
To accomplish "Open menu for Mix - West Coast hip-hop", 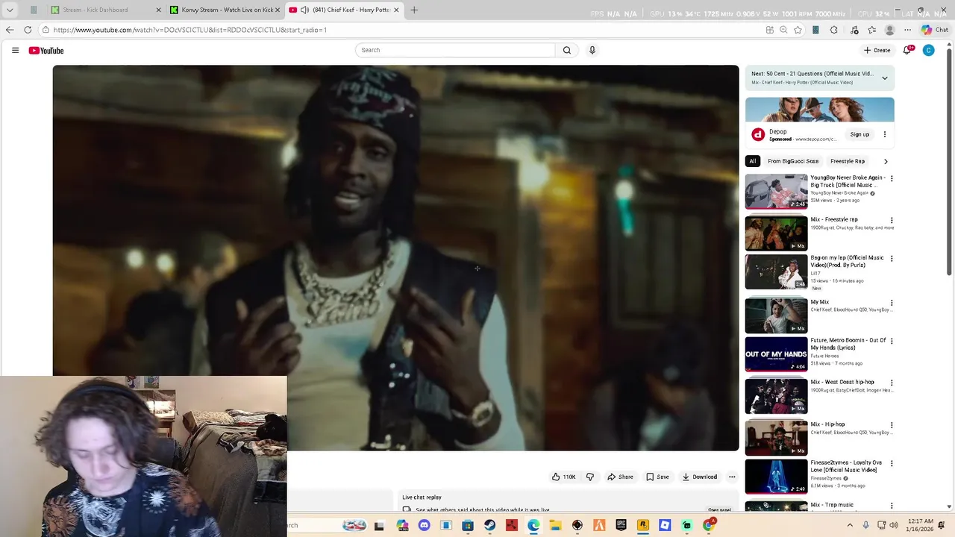I will (x=892, y=383).
